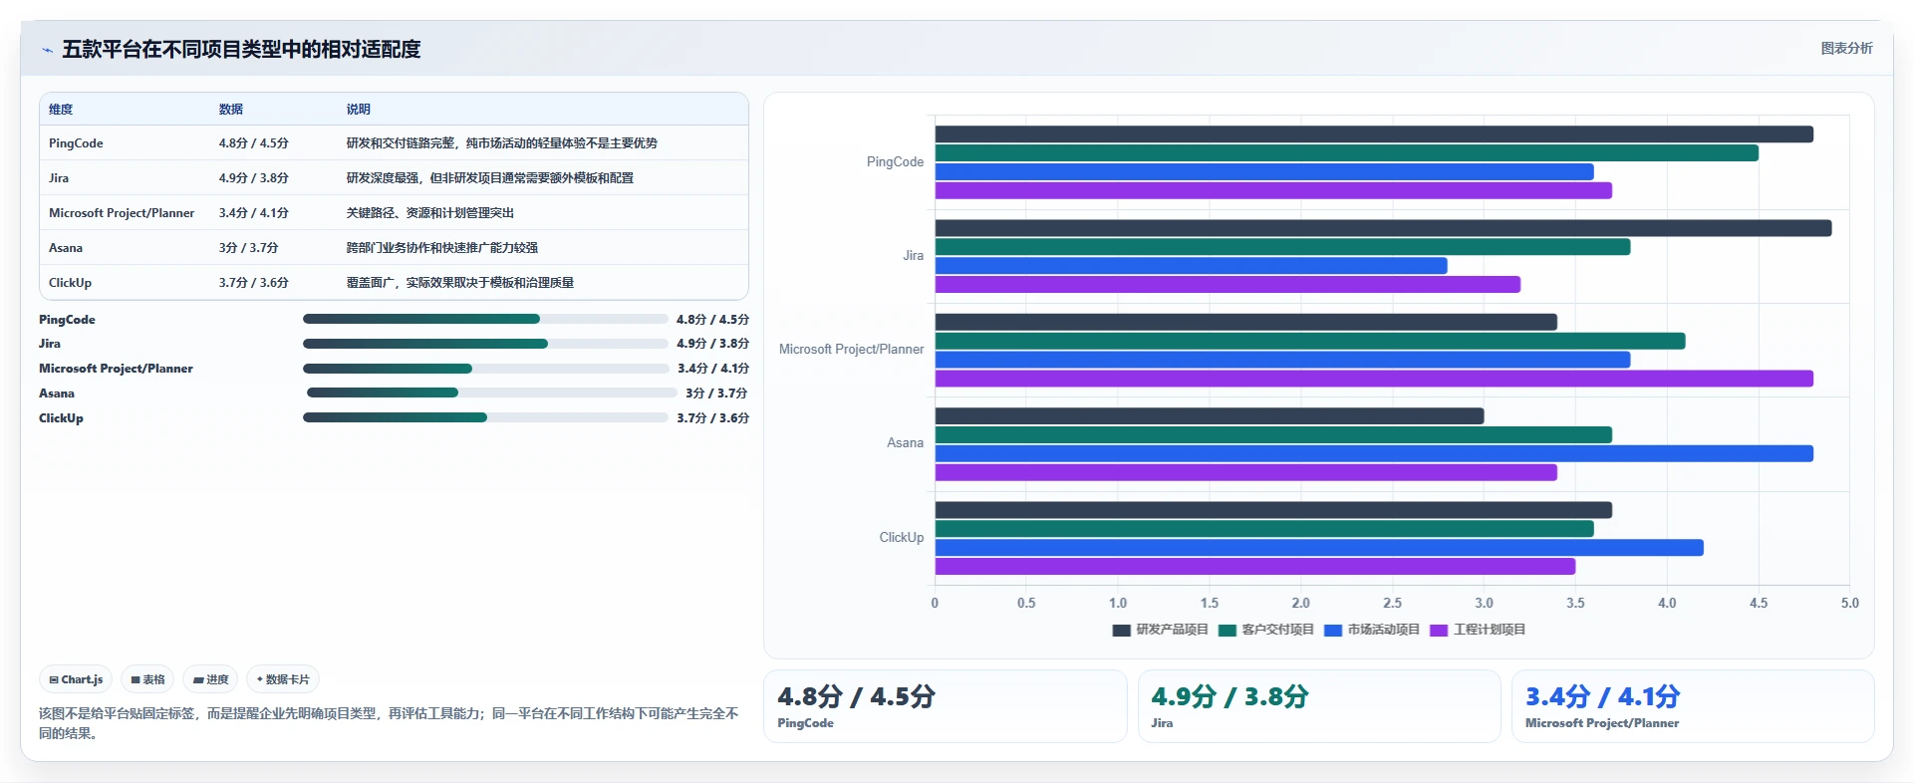This screenshot has height=783, width=1914.
Task: Click the dark 研发产品项目 bar for Asana
Action: pos(1210,416)
